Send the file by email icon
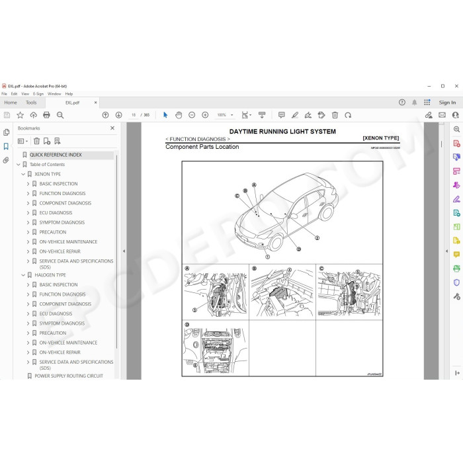This screenshot has height=463, width=463. [442, 115]
